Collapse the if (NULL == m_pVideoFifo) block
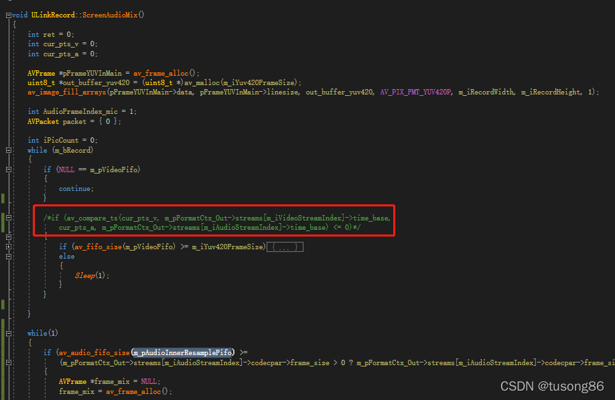The image size is (615, 400). click(9, 170)
